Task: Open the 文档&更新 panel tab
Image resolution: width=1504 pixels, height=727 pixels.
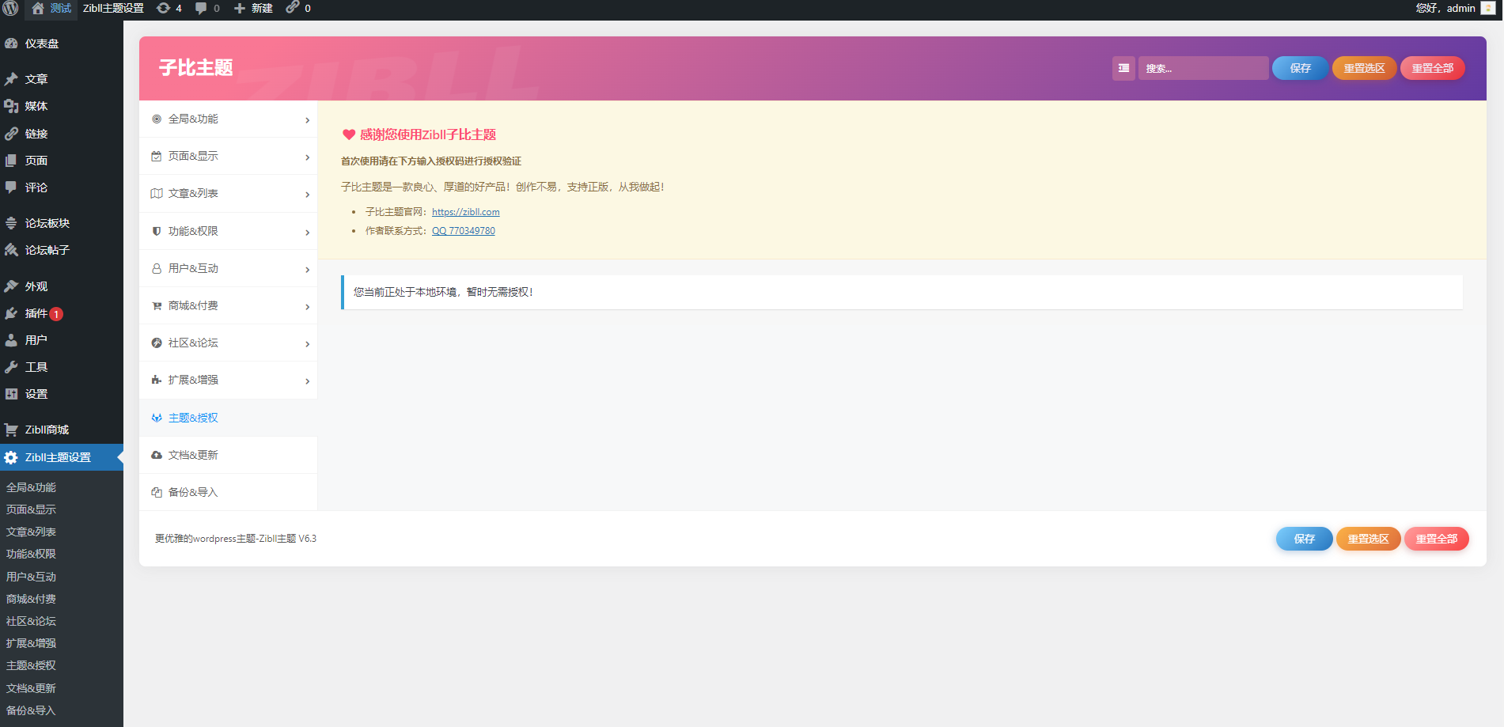Action: pos(229,455)
